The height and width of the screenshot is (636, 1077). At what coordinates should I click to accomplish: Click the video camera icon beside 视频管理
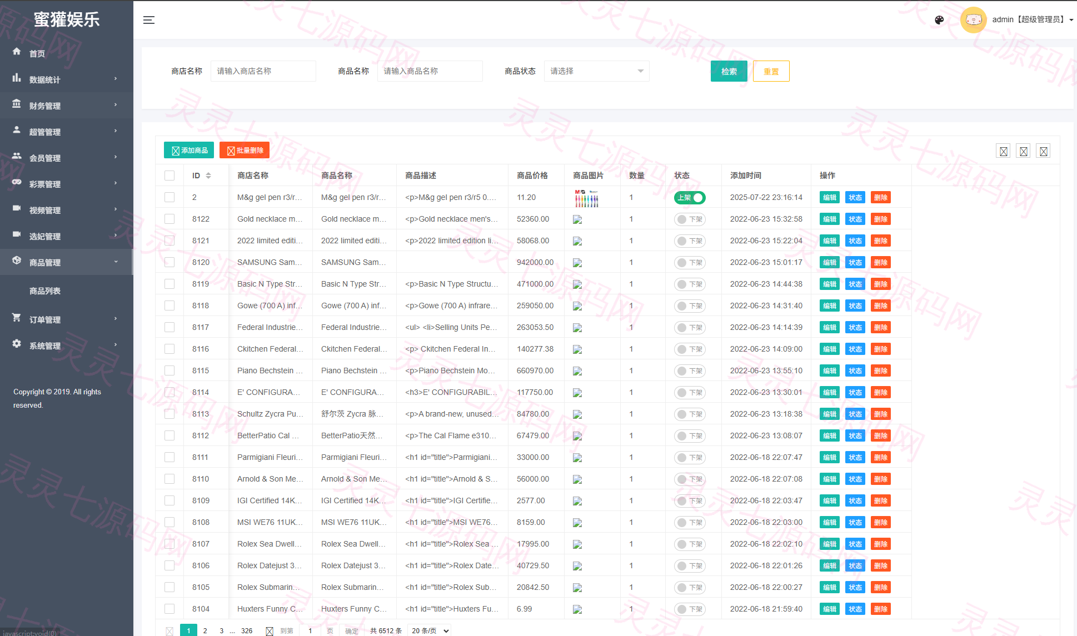click(x=17, y=208)
